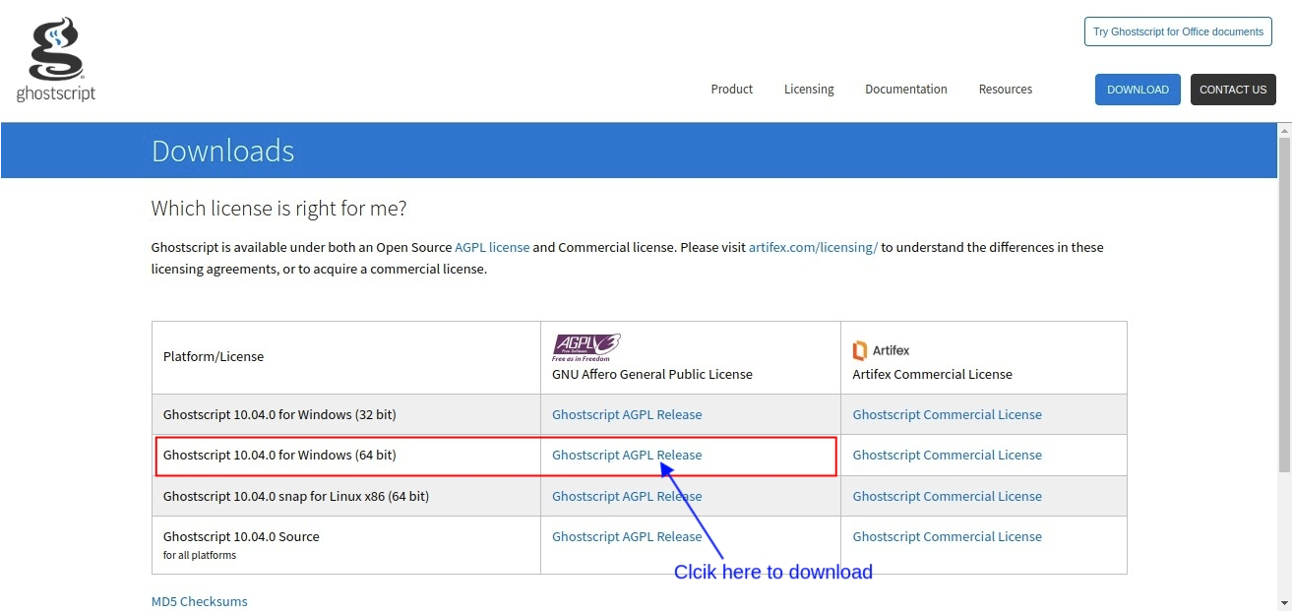Open Commercial License for Windows 32 bit
This screenshot has width=1293, height=612.
[947, 414]
